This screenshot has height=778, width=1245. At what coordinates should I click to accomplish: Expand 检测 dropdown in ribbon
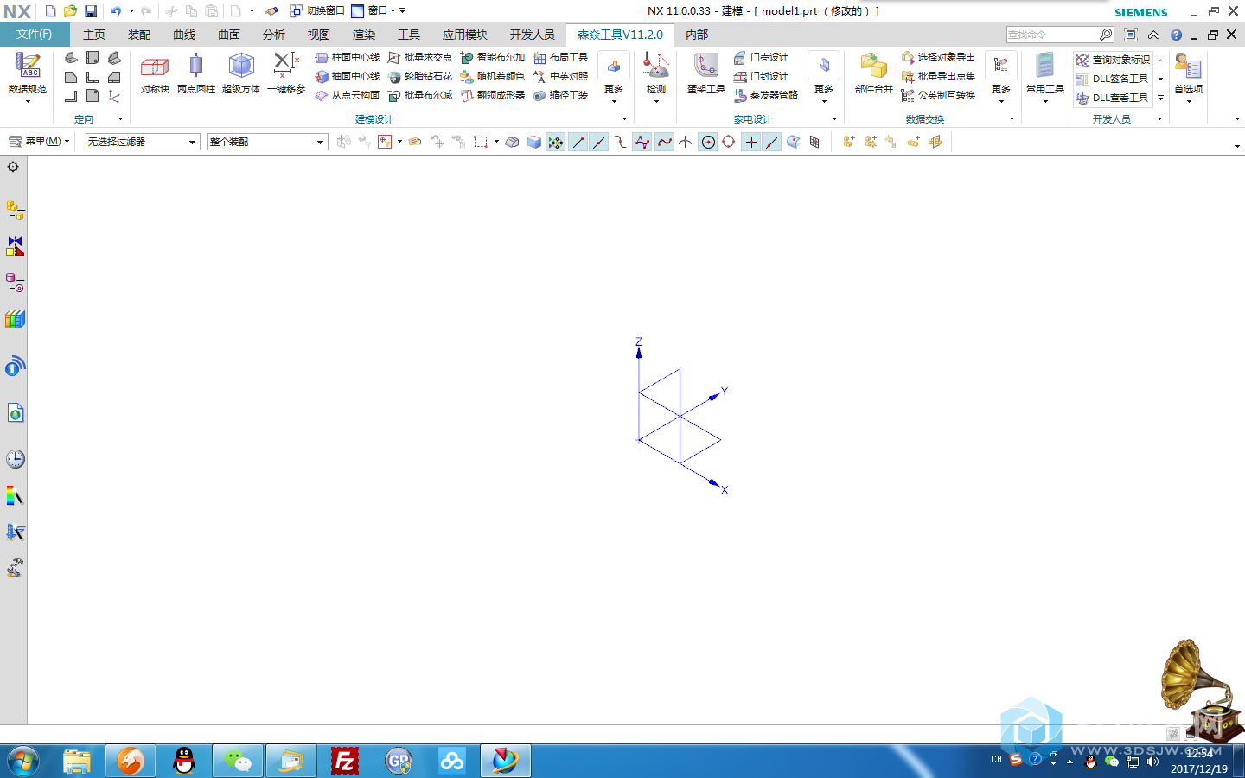pyautogui.click(x=656, y=102)
